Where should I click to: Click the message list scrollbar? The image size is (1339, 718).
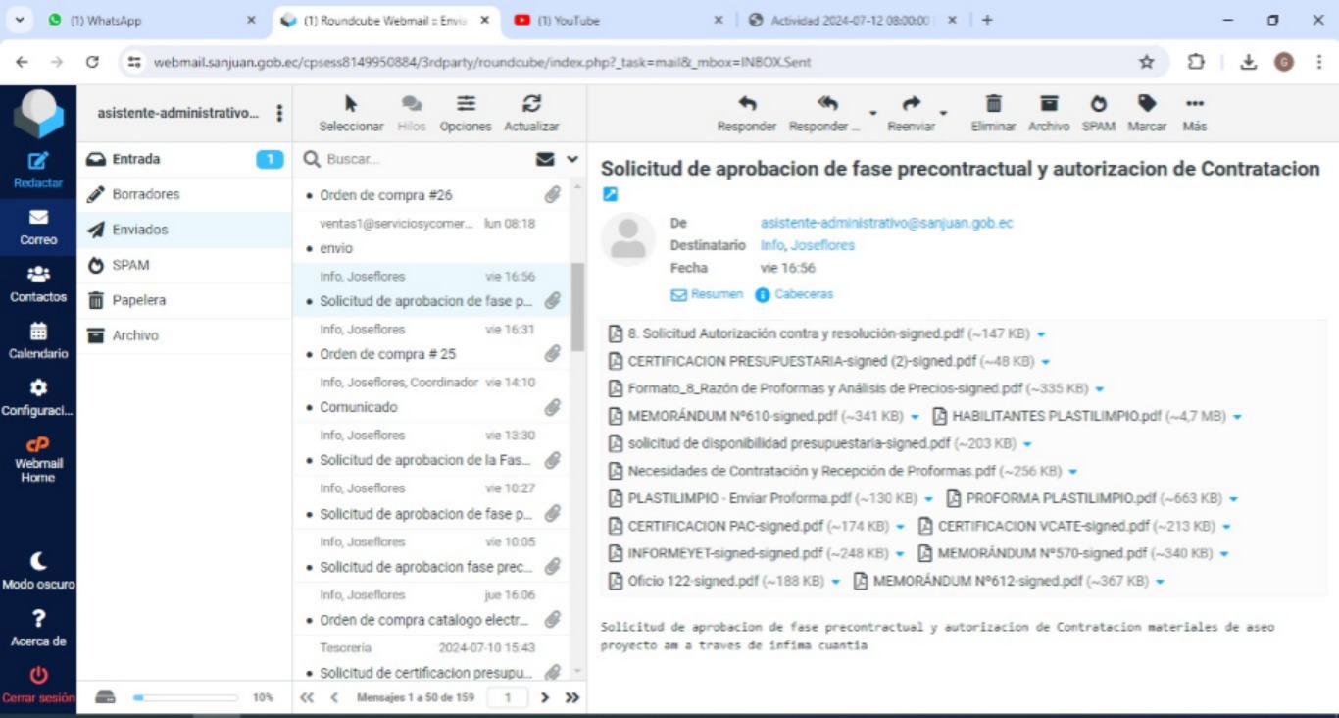click(577, 304)
